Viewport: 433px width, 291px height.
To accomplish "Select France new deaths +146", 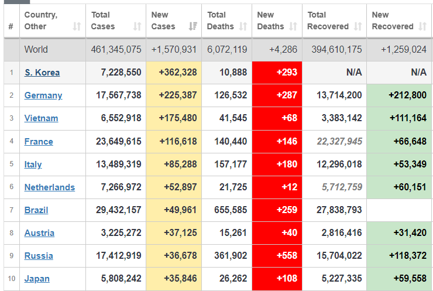I will (287, 142).
